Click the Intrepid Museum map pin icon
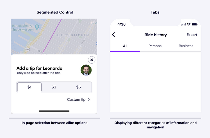Image resolution: width=210 pixels, height=138 pixels. point(37,27)
